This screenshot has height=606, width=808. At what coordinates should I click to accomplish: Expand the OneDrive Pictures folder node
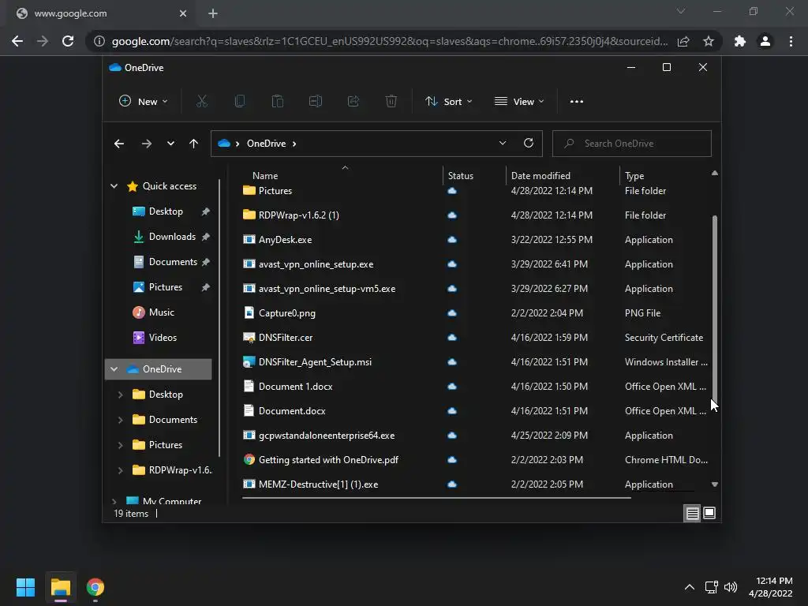point(121,445)
